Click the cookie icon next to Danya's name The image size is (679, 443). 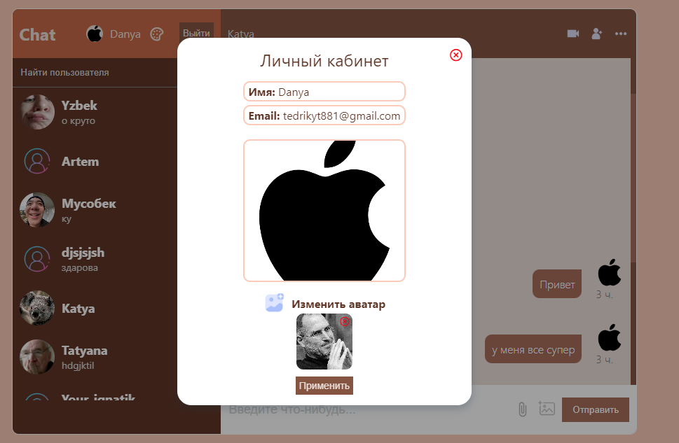(156, 34)
